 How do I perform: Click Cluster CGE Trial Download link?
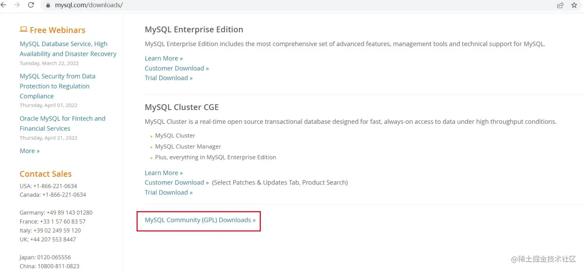[x=168, y=193]
